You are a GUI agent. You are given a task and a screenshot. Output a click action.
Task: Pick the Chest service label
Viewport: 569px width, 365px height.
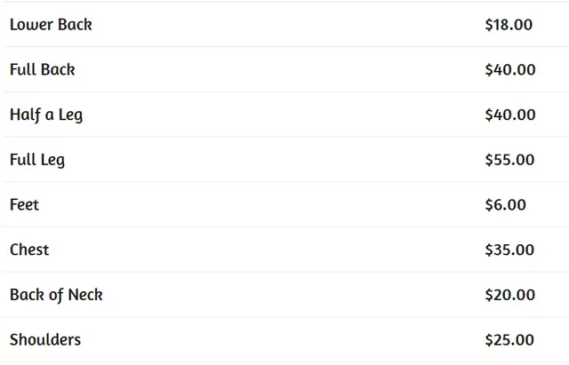coord(29,250)
